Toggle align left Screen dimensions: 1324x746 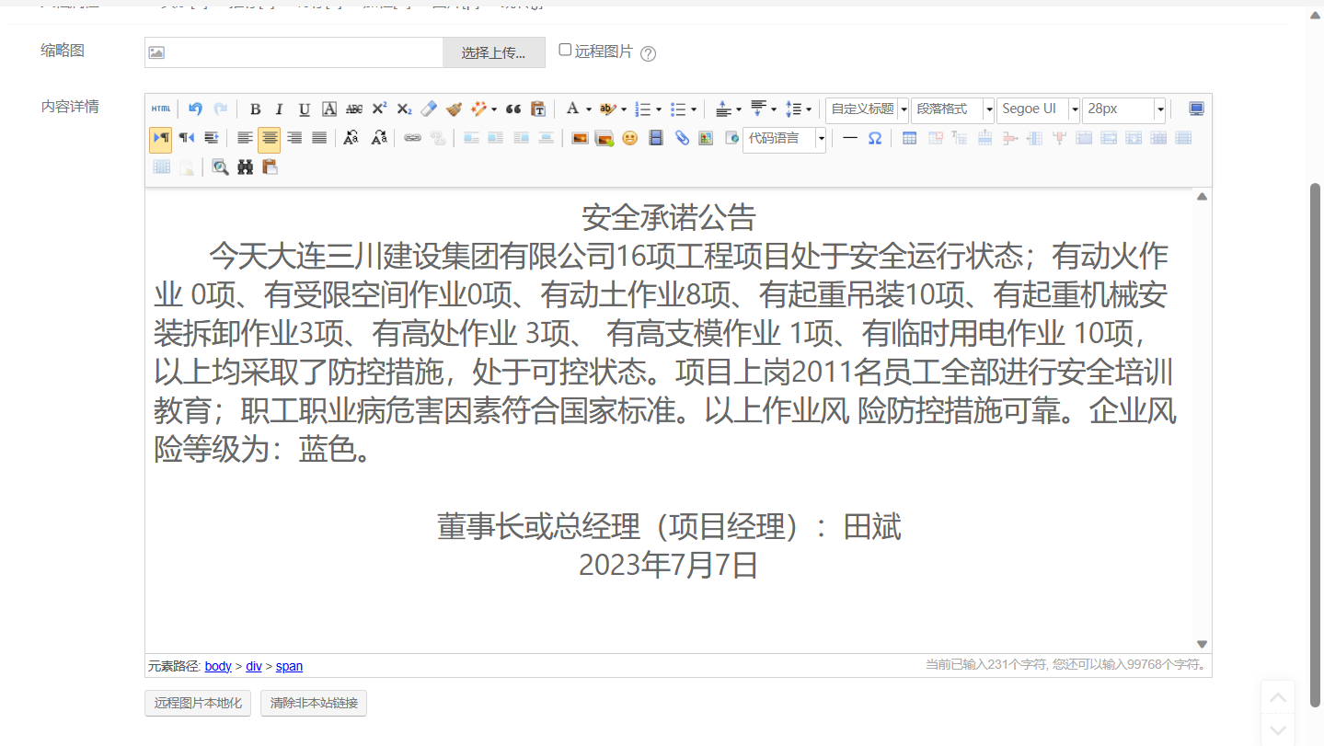point(245,138)
